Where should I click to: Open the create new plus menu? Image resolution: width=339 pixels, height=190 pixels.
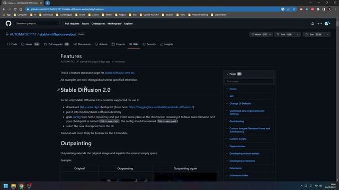(x=319, y=24)
